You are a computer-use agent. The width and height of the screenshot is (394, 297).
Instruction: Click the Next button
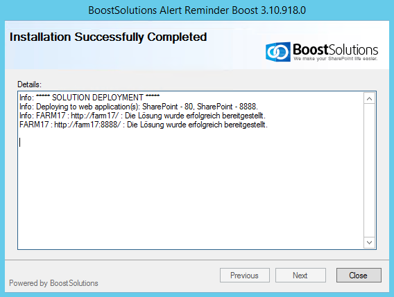pyautogui.click(x=300, y=275)
